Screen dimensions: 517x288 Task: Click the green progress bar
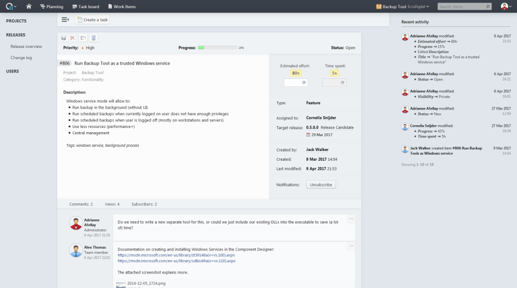pyautogui.click(x=217, y=48)
